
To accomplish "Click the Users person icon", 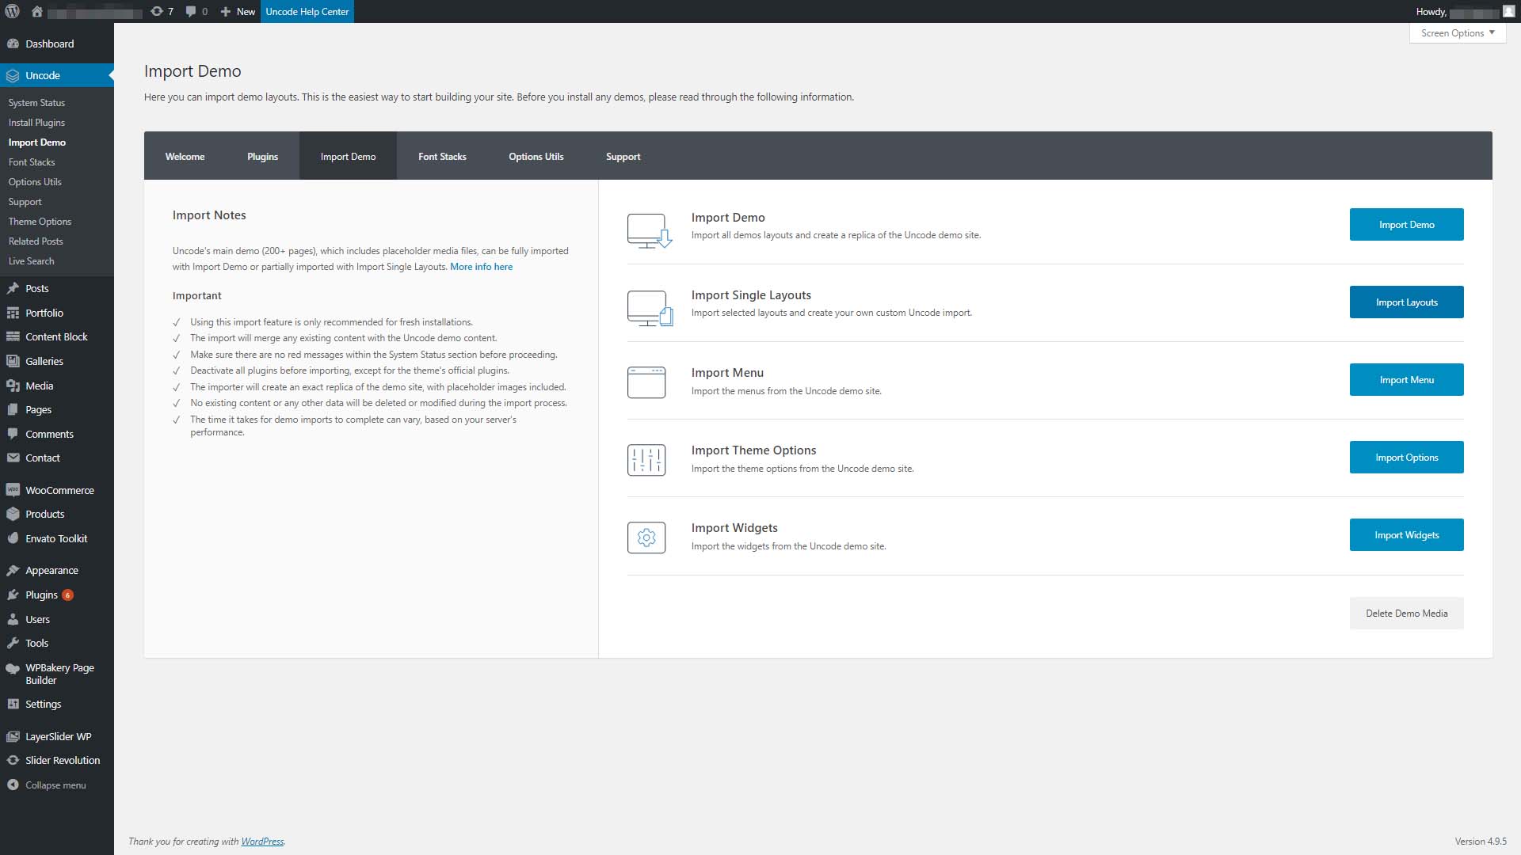I will tap(13, 619).
